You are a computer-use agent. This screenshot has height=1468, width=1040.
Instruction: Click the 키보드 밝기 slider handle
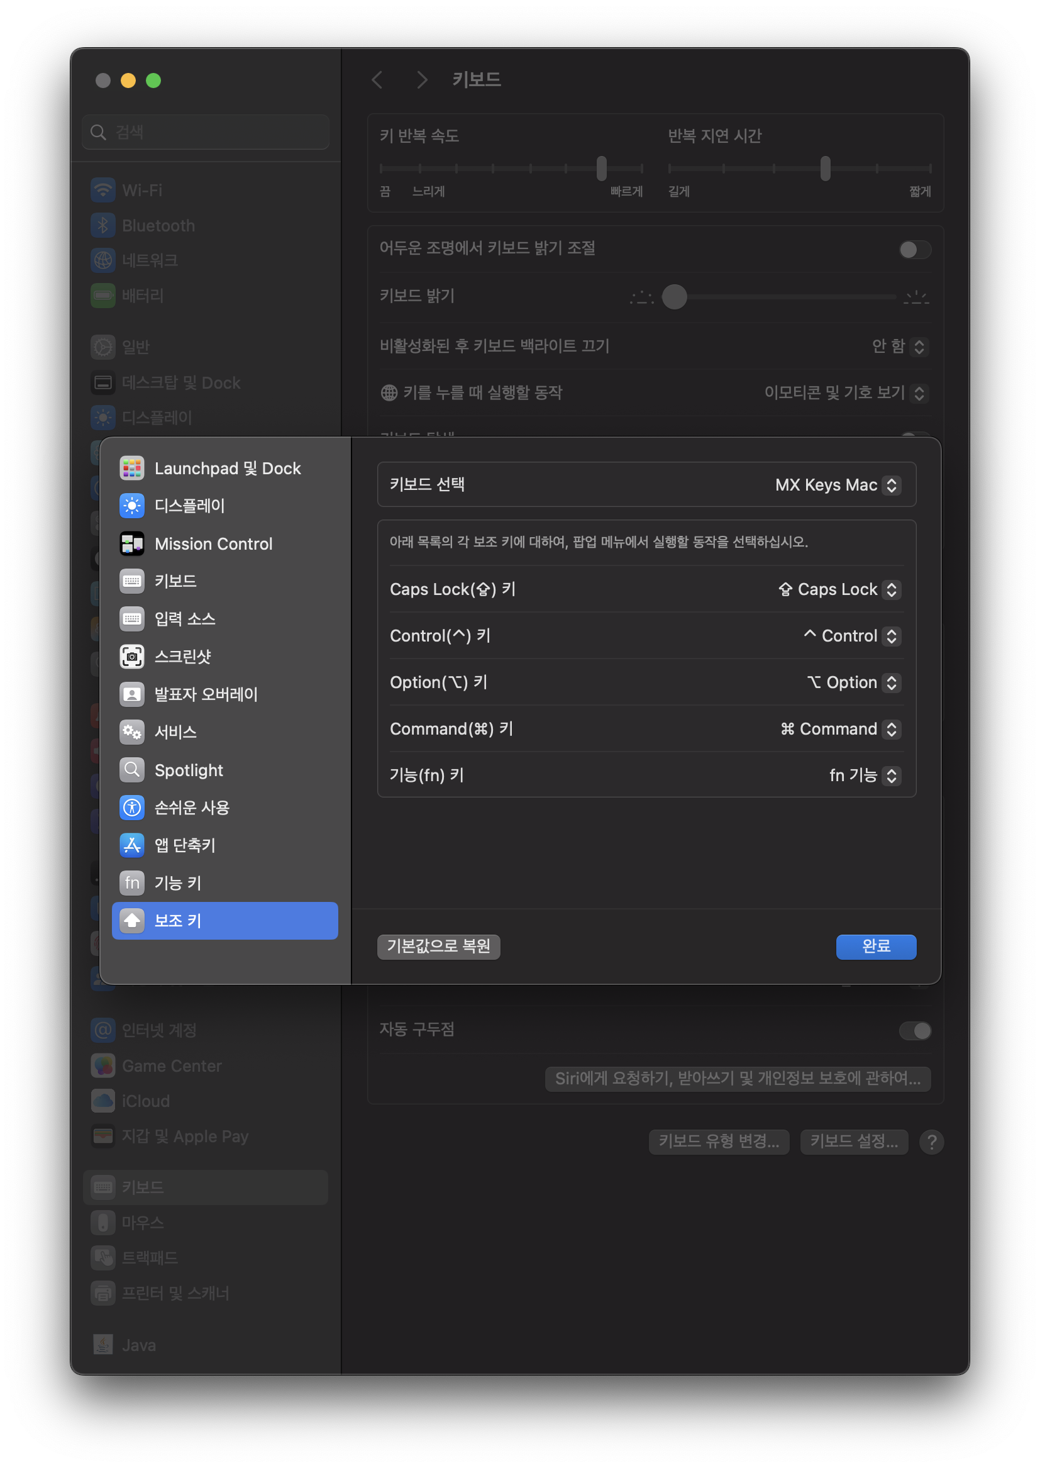coord(674,297)
